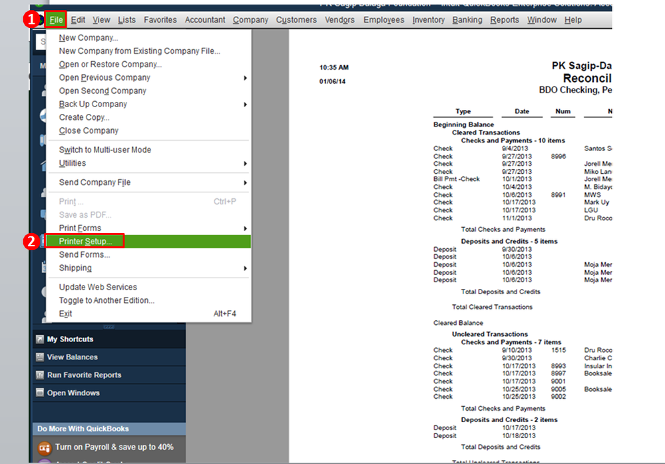This screenshot has width=665, height=464.
Task: Click Cleared Balance line in report
Action: (x=458, y=323)
